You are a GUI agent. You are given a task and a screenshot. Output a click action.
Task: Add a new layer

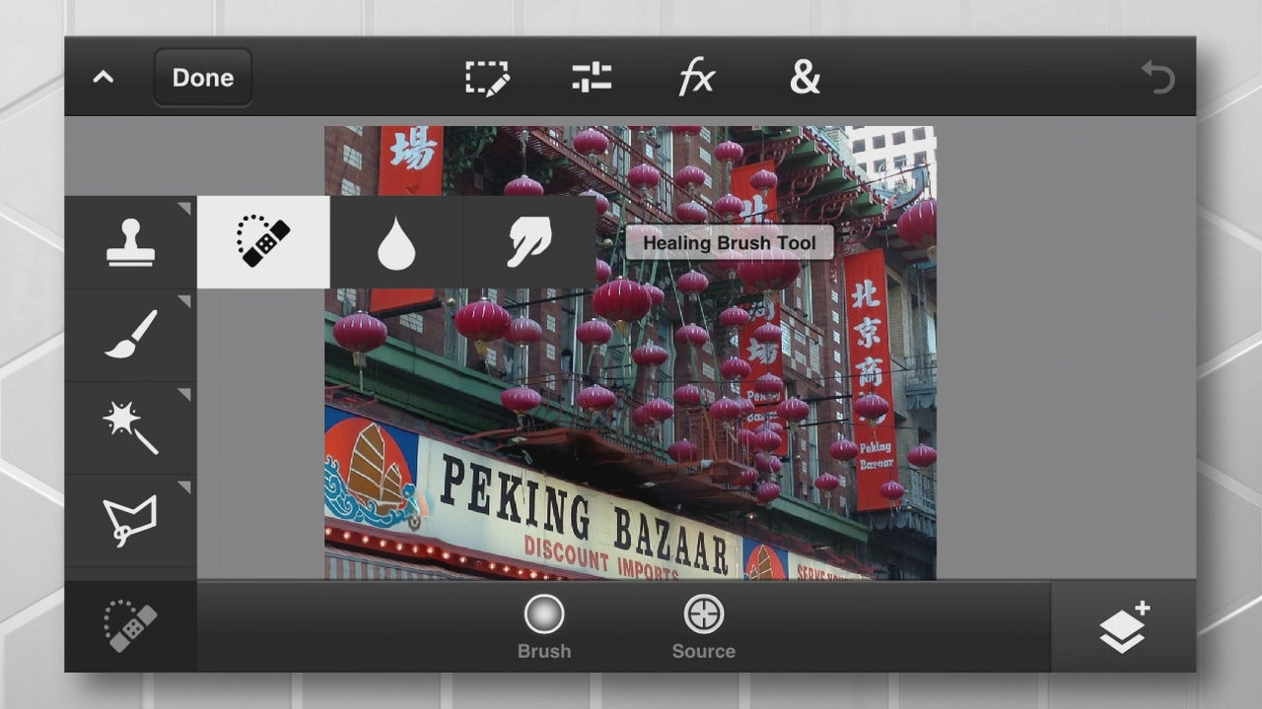click(1124, 626)
